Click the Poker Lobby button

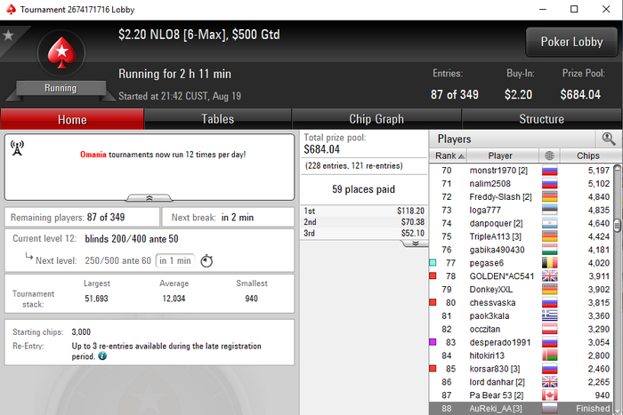[571, 42]
